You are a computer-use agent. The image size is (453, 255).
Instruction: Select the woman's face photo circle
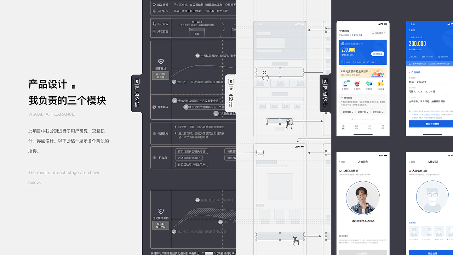click(362, 199)
